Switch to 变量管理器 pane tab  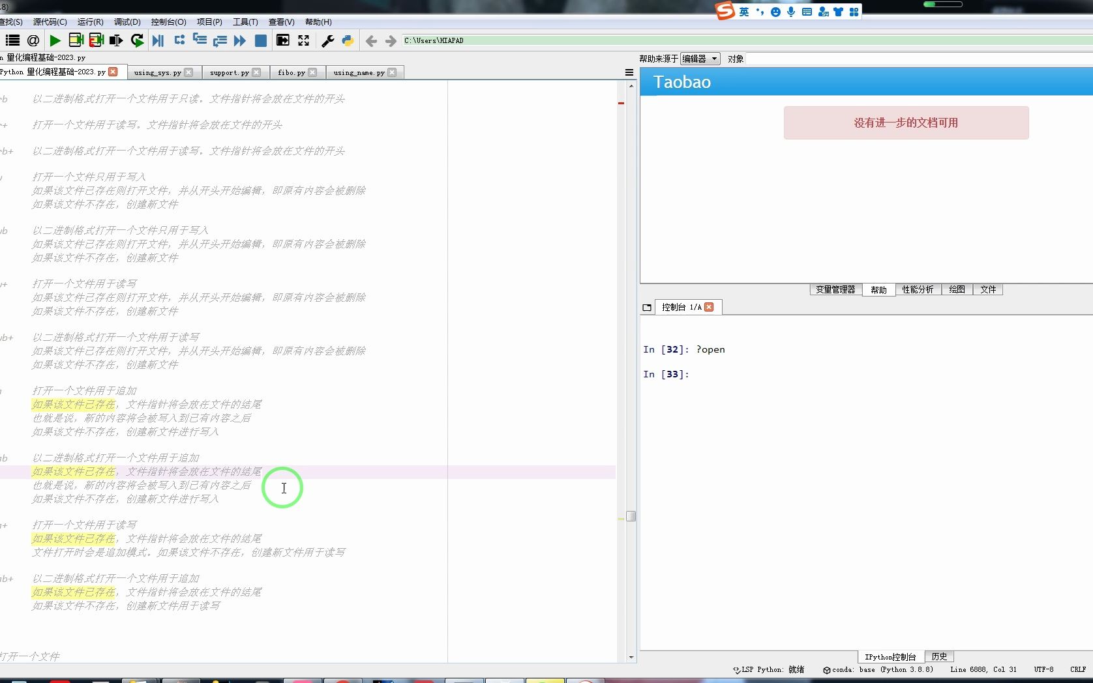click(x=835, y=289)
